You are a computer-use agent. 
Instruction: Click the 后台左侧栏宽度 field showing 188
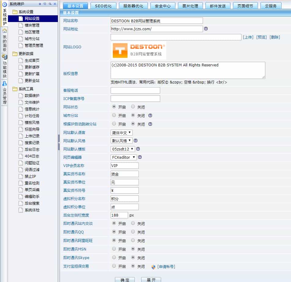pyautogui.click(x=119, y=215)
